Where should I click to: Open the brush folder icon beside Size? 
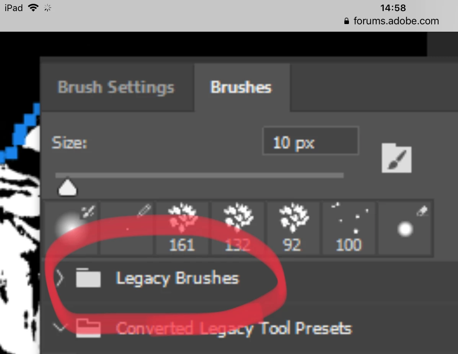pyautogui.click(x=396, y=158)
